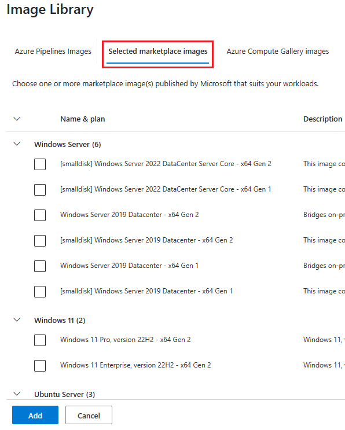Check smalldisk Windows Server 2019 Datacenter Gen 2
The image size is (345, 430).
pos(40,241)
